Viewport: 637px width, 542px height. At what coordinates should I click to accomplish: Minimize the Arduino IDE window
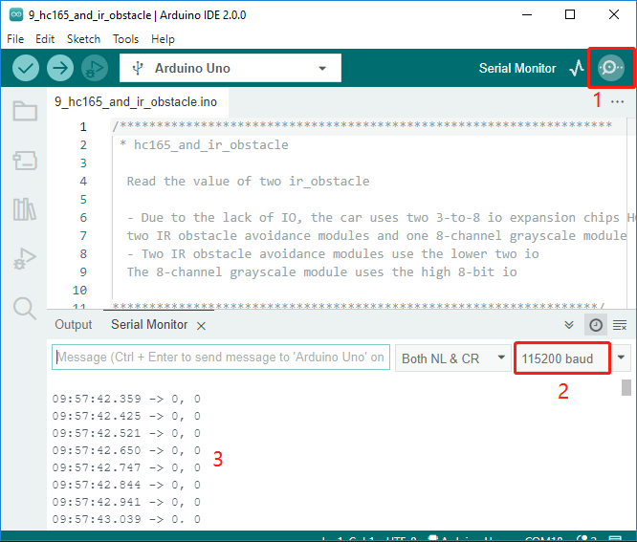point(527,15)
